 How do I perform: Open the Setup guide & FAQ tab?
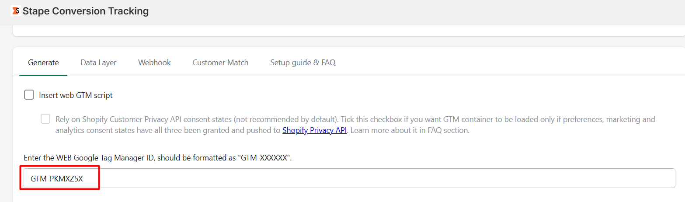[x=303, y=63]
